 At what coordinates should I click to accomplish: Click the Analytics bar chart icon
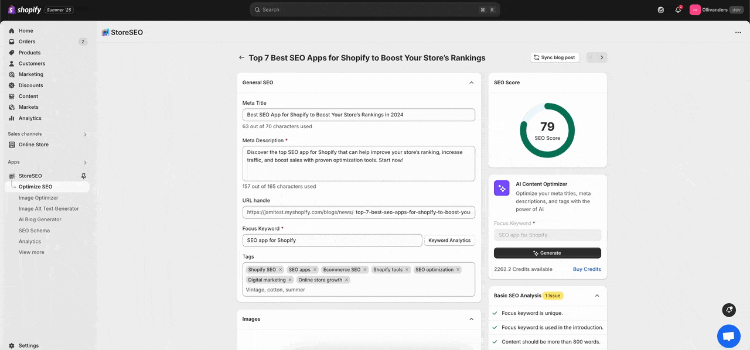pos(12,118)
